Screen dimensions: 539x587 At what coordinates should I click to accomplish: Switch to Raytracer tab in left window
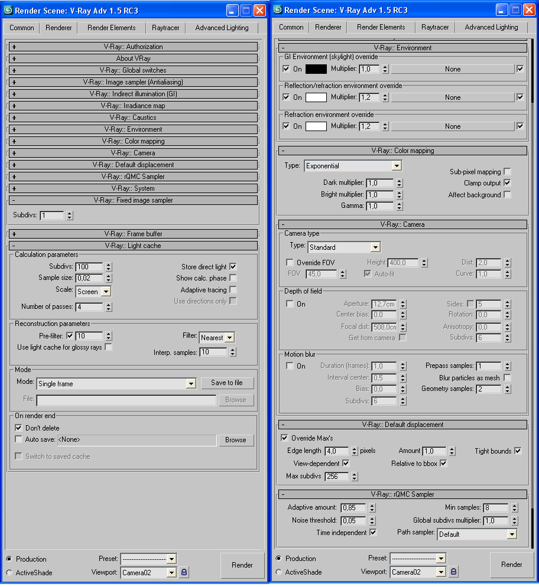tap(165, 28)
